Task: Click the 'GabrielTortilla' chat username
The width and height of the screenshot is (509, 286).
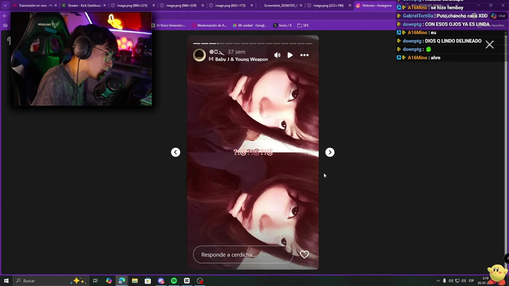Action: point(418,16)
